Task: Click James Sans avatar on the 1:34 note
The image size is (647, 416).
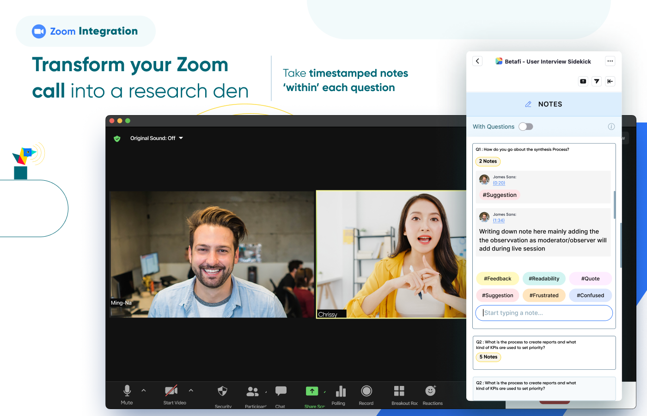Action: click(x=484, y=217)
